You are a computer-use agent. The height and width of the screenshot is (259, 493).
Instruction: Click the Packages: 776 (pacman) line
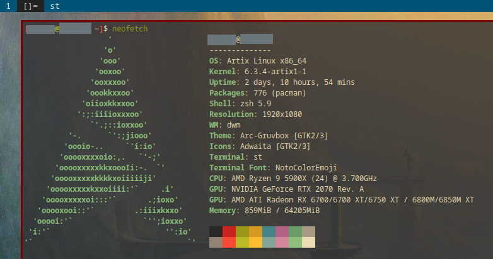click(258, 92)
